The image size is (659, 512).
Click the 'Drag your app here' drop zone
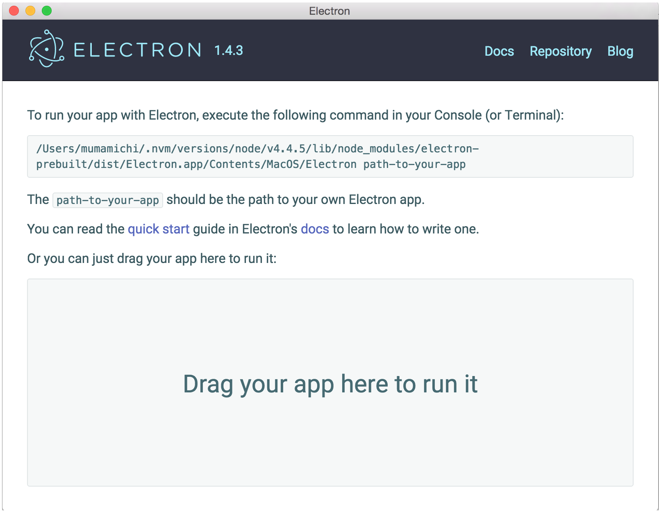330,383
